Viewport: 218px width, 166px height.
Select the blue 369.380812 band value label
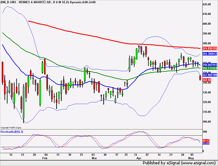(x=210, y=54)
